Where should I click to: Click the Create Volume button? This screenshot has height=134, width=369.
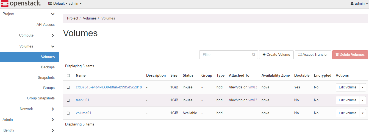(276, 55)
